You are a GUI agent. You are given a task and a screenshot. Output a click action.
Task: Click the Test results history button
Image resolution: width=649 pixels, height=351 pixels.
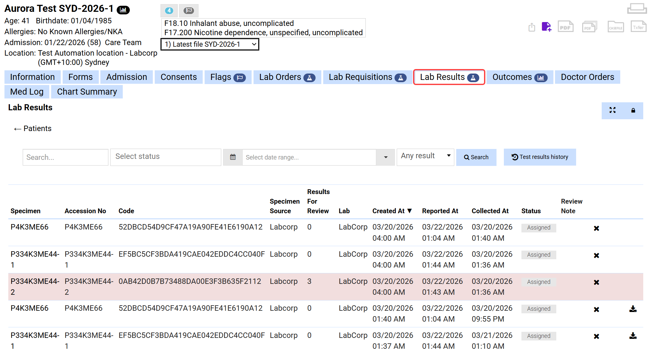(540, 157)
